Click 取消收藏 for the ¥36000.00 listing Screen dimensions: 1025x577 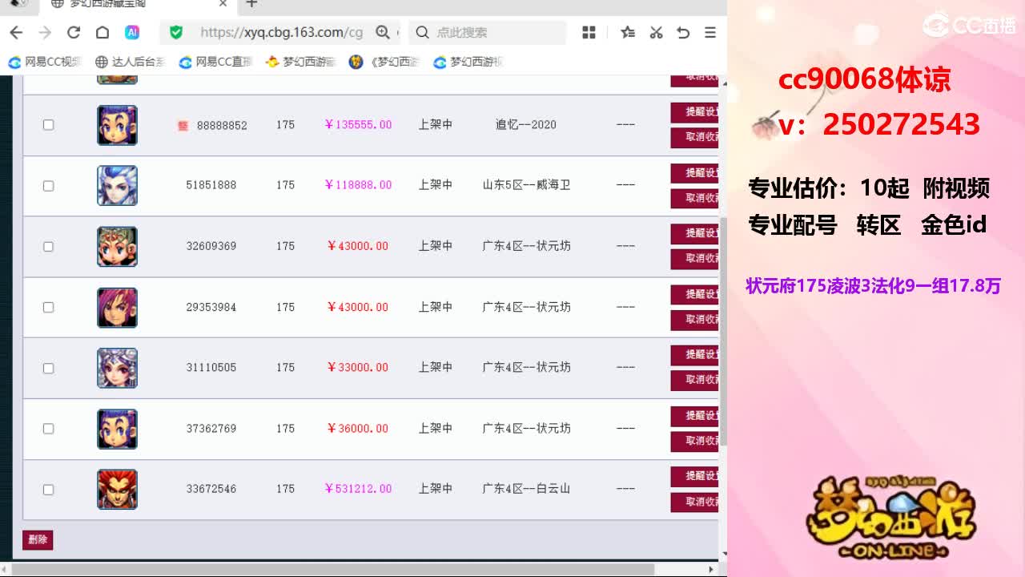click(694, 441)
